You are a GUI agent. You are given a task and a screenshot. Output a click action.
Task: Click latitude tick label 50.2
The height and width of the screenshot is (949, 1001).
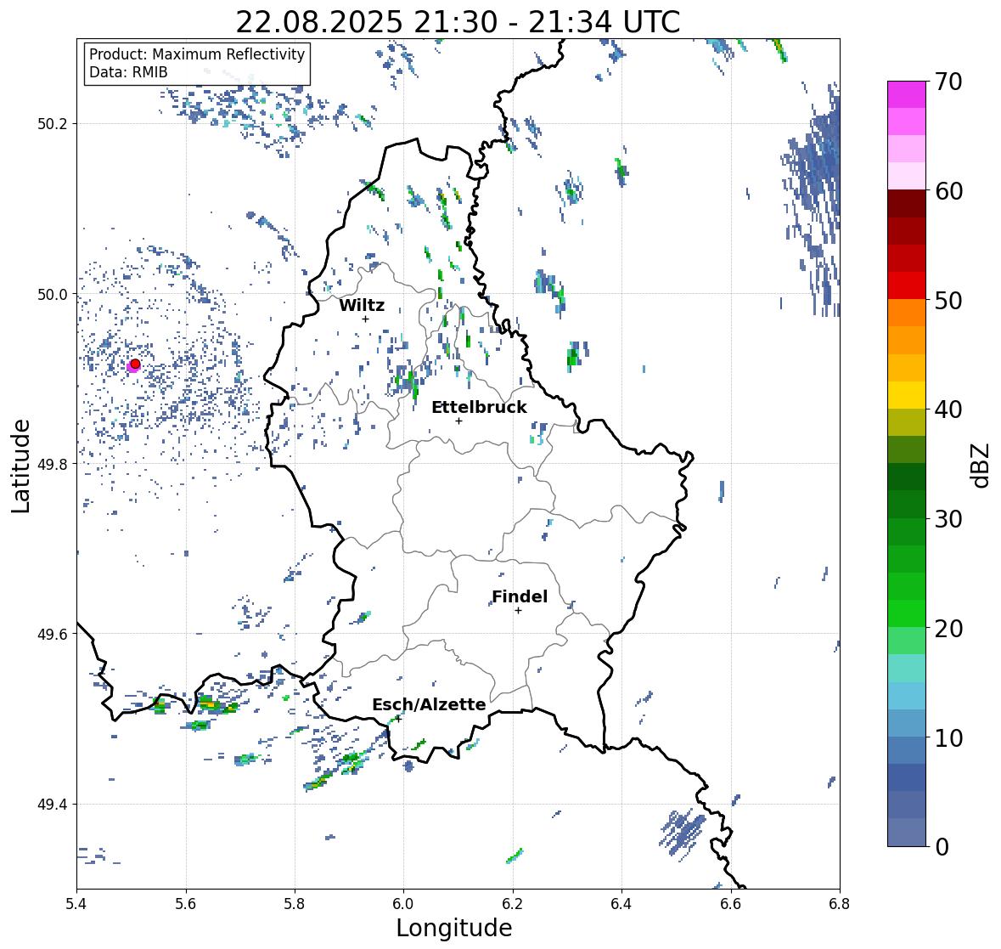pos(53,124)
